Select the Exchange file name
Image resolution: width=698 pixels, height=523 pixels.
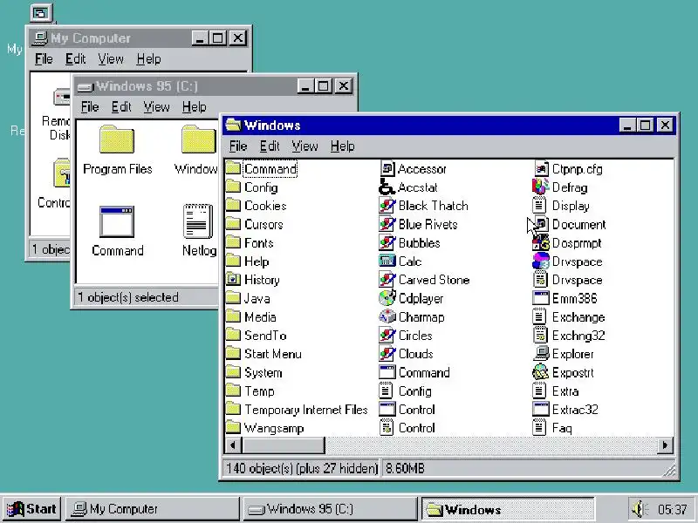[578, 317]
